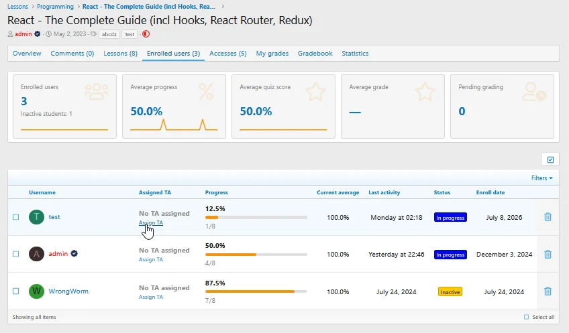Click Assign TA link for WrongWorm
569x333 pixels.
pyautogui.click(x=150, y=297)
